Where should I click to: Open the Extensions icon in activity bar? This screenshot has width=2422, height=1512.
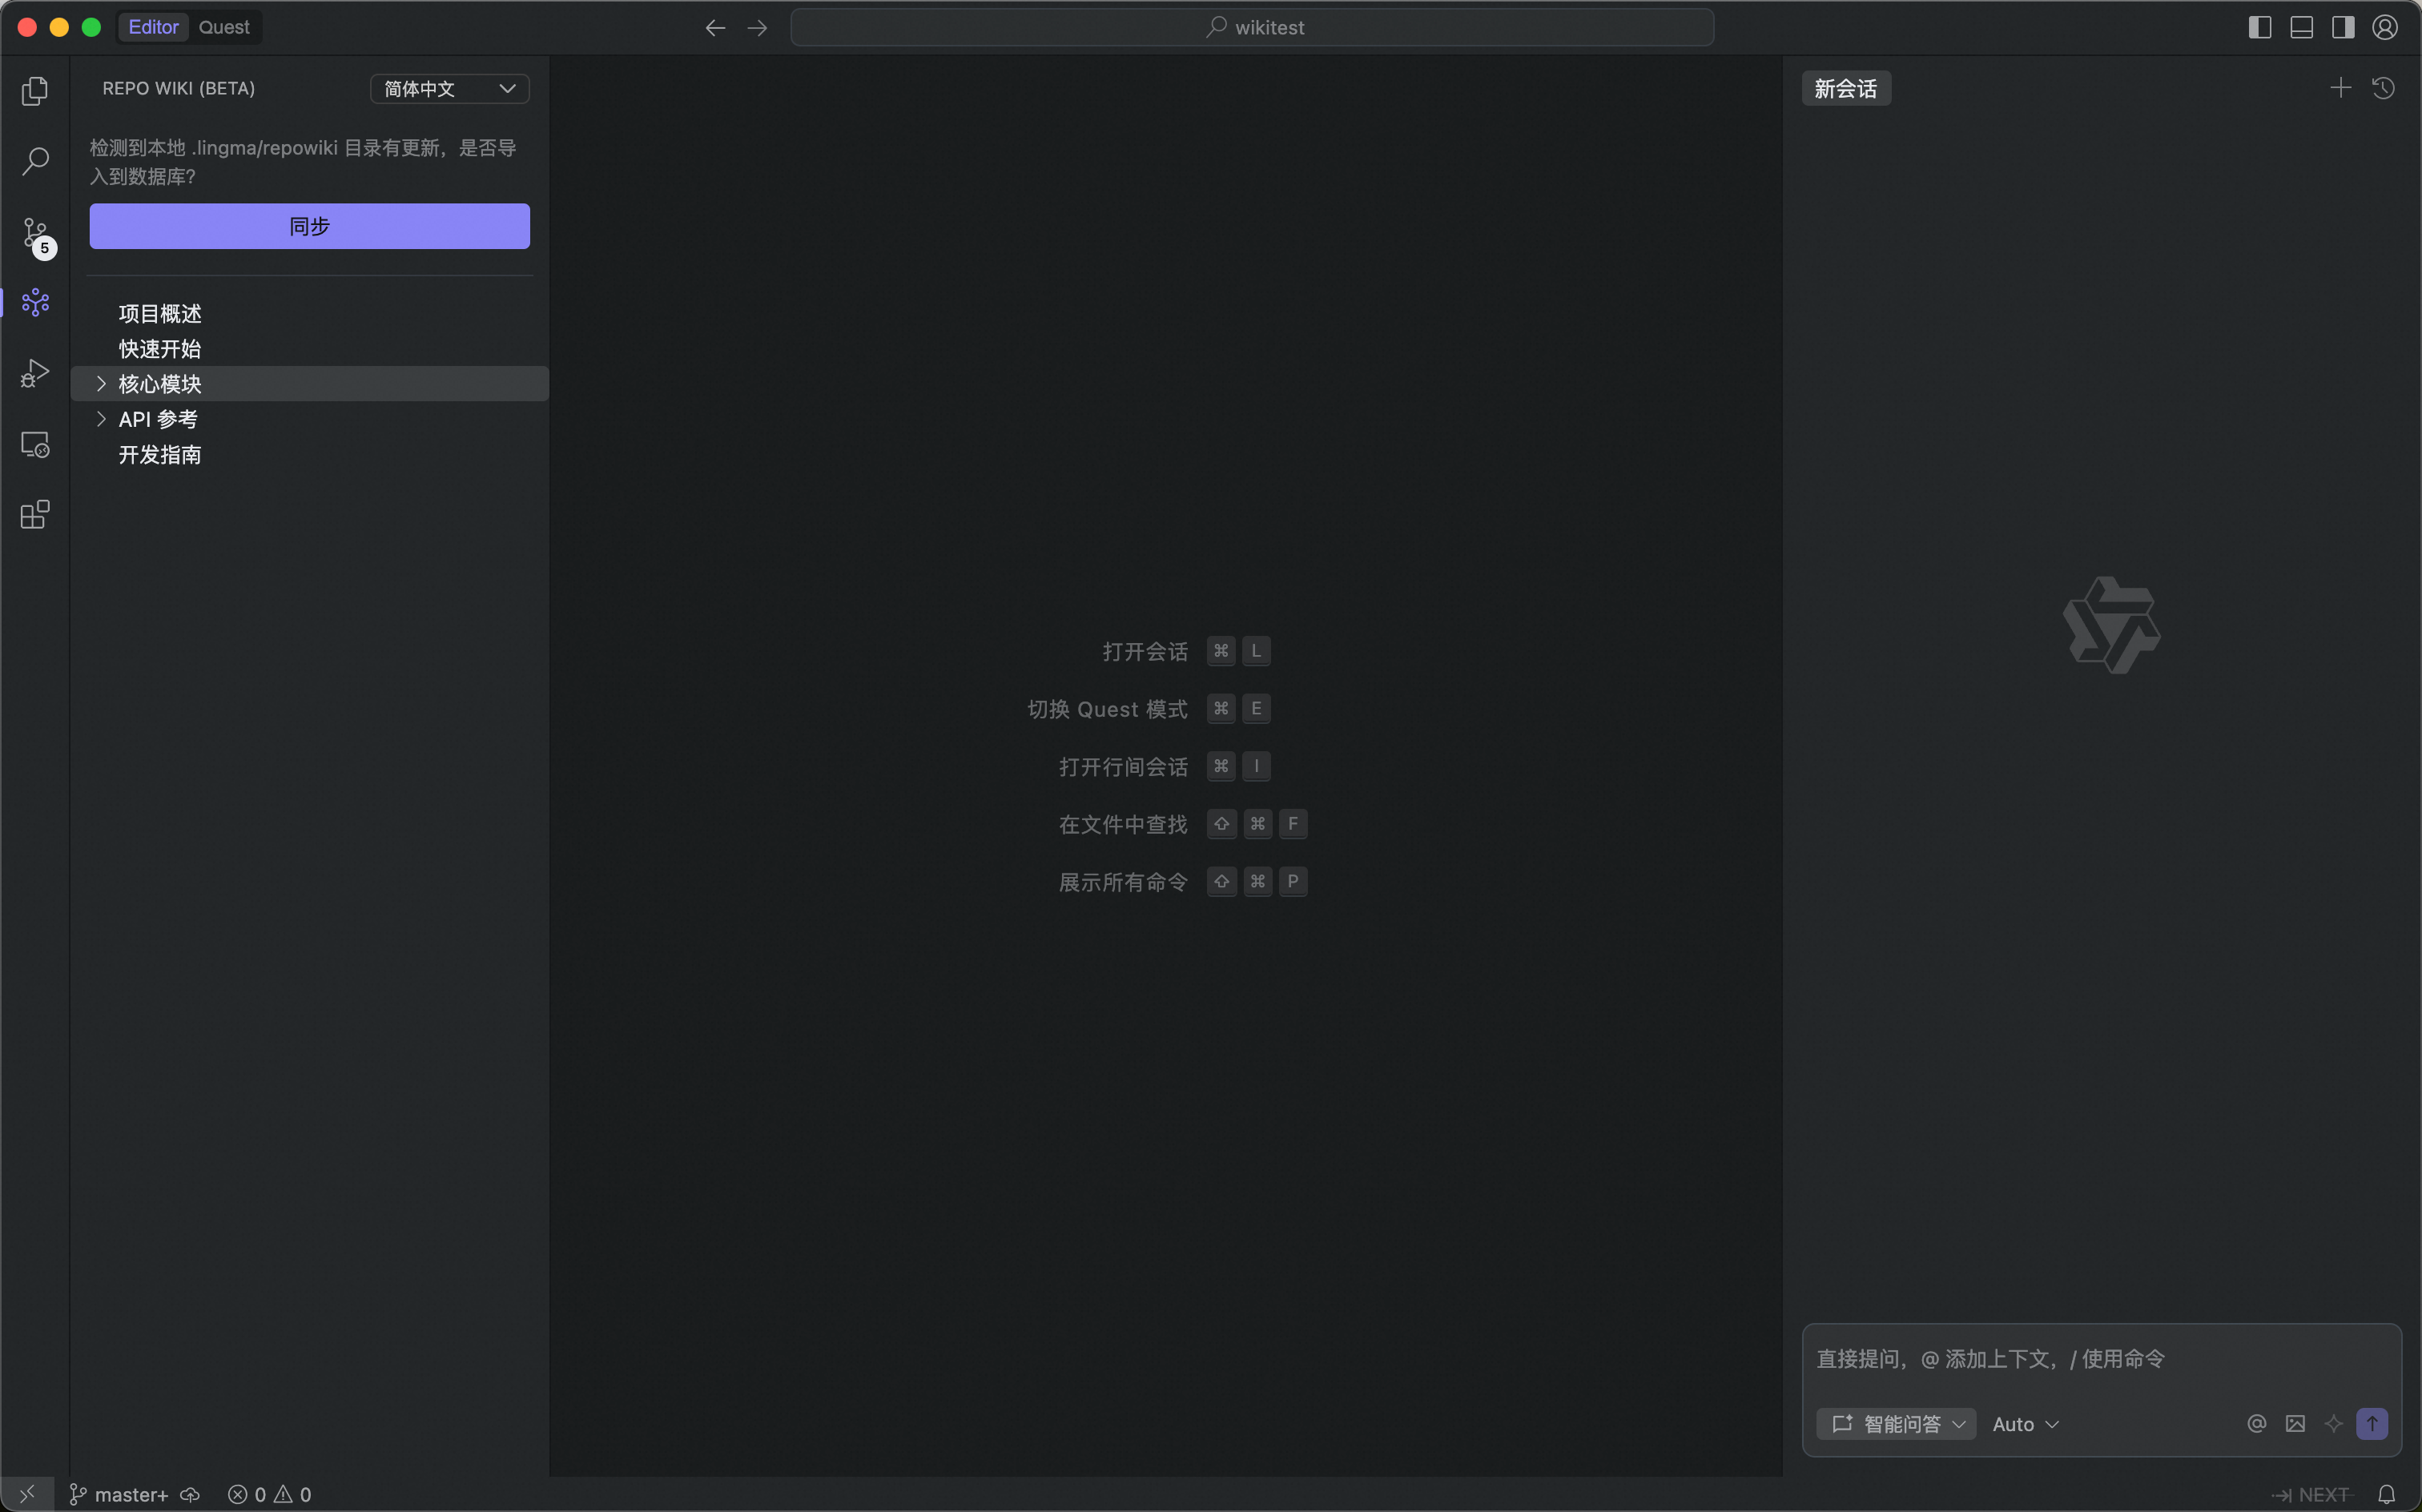coord(35,514)
